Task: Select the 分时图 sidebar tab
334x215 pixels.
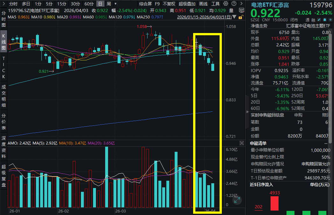Action: pyautogui.click(x=4, y=19)
